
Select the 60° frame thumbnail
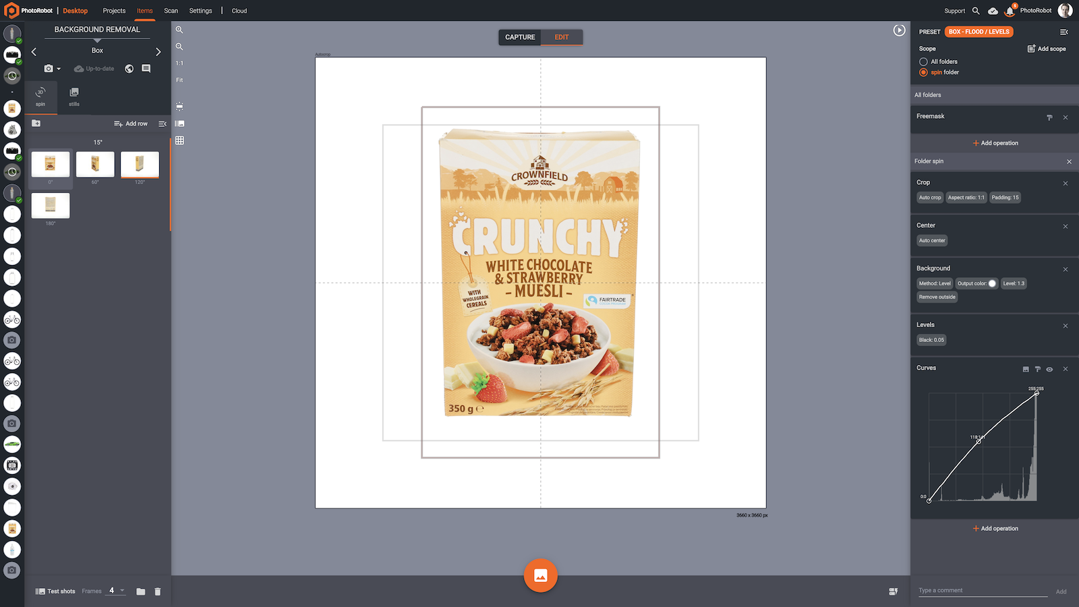[95, 164]
